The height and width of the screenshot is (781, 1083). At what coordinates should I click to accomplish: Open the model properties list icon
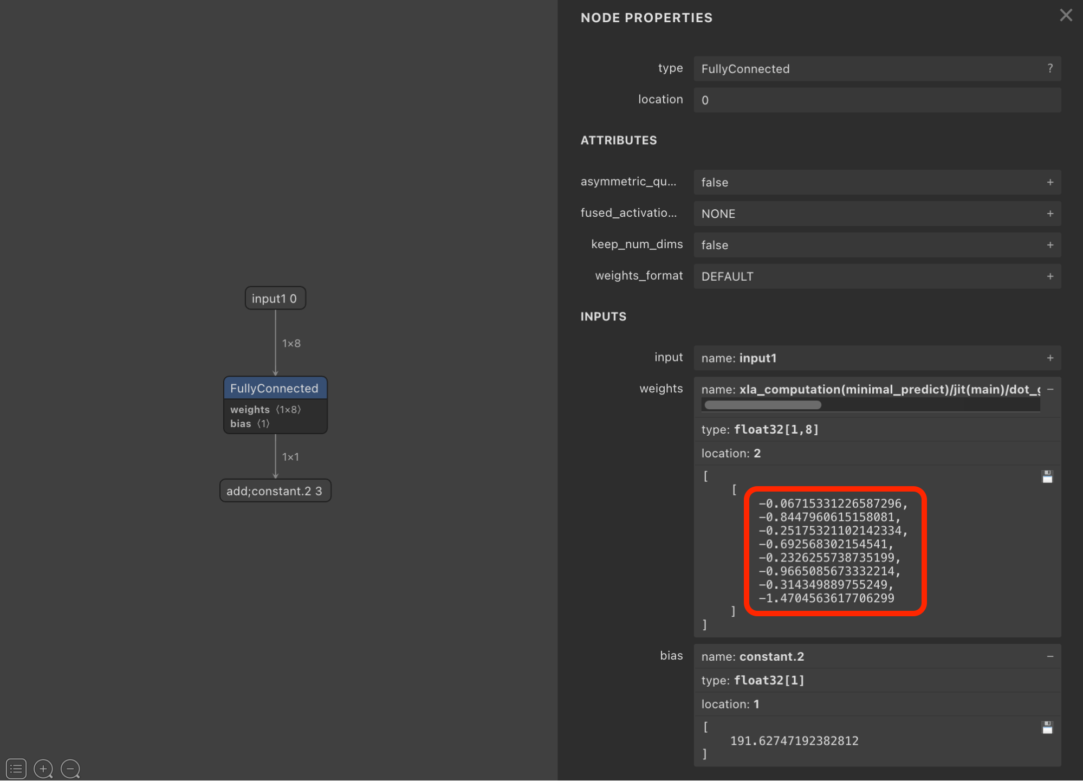[16, 769]
